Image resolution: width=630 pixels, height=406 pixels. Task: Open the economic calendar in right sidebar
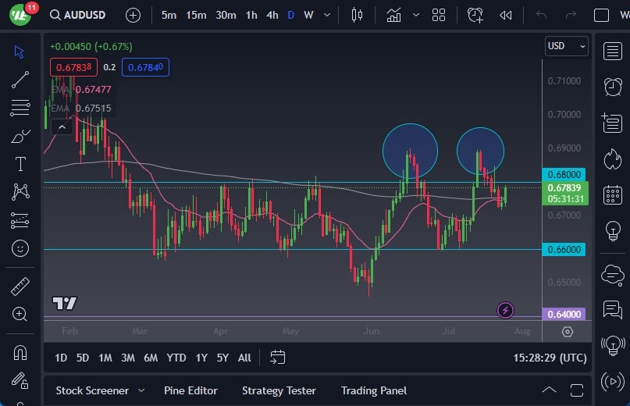(613, 194)
